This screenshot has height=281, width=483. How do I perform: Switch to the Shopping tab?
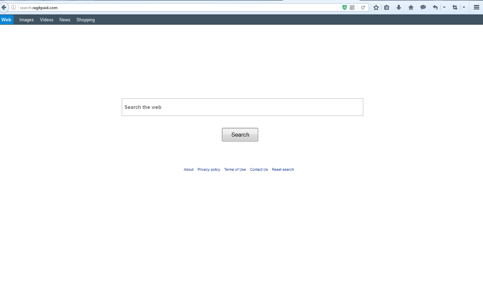(x=86, y=20)
